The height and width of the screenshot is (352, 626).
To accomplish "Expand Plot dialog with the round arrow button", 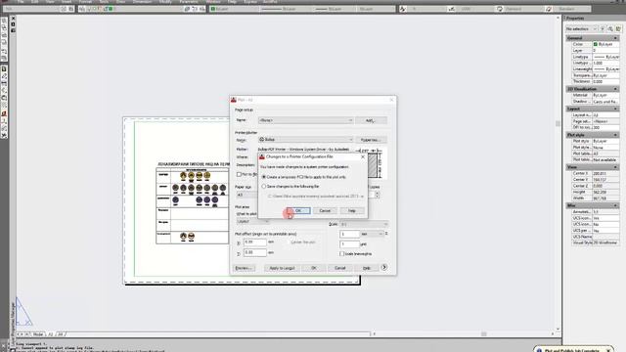I will tap(384, 267).
